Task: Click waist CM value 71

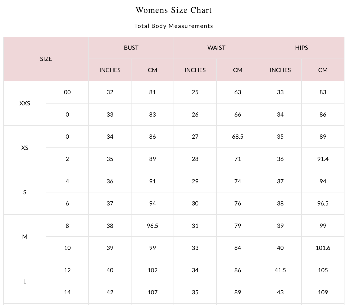Action: point(238,159)
